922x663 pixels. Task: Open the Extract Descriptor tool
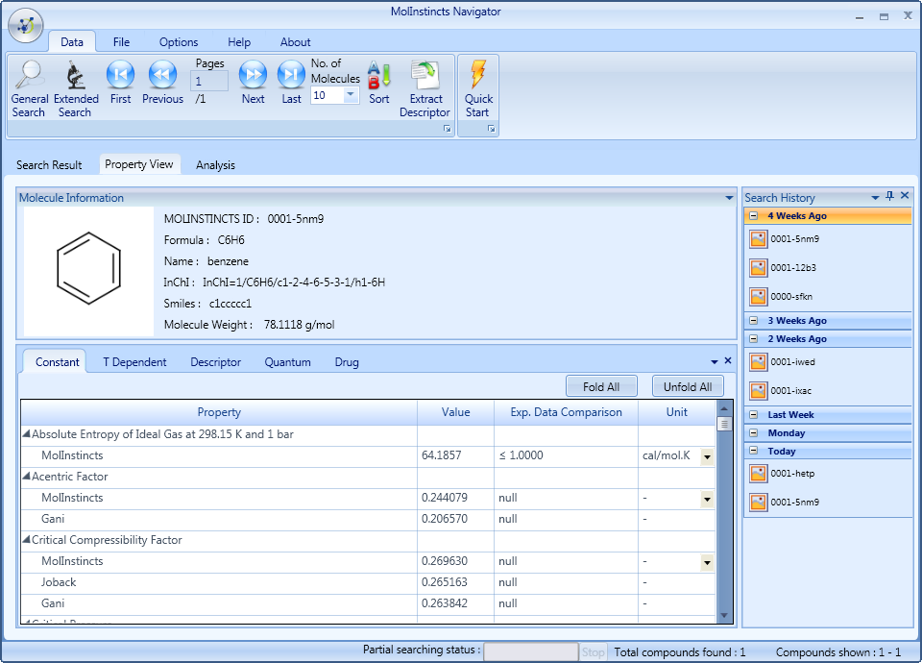(x=425, y=89)
